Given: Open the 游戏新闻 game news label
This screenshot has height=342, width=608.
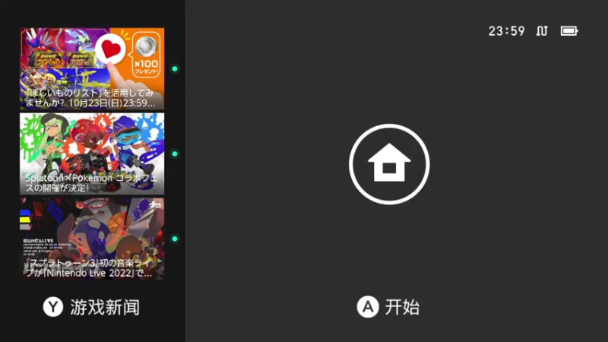Looking at the screenshot, I should point(105,308).
